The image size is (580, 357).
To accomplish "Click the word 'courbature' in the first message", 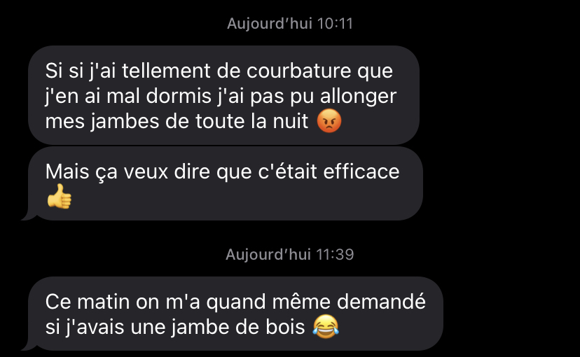I will tap(298, 71).
